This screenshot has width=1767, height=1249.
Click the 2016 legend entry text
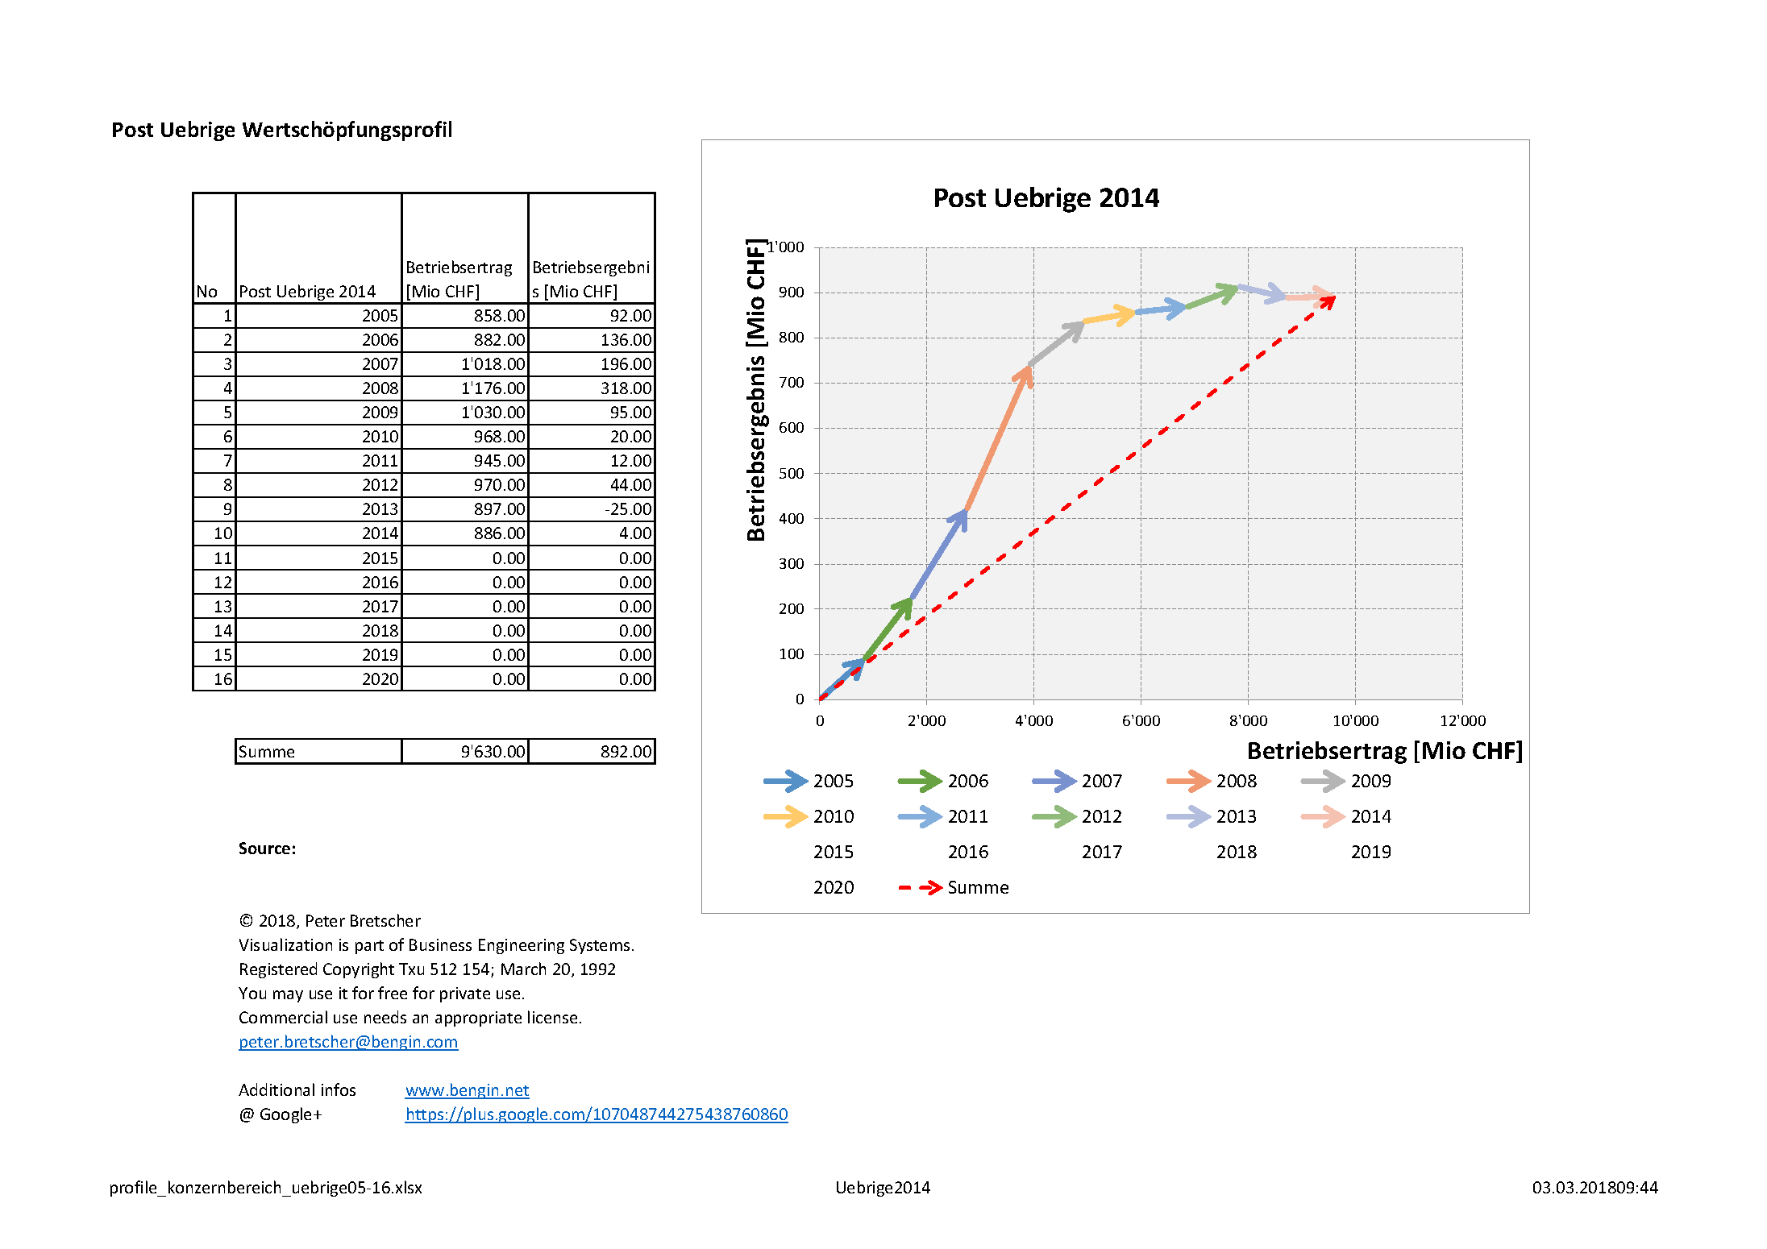(968, 852)
